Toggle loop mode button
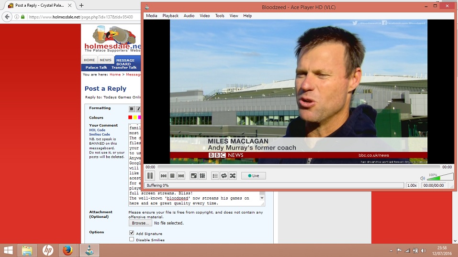This screenshot has width=458, height=257. point(223,176)
